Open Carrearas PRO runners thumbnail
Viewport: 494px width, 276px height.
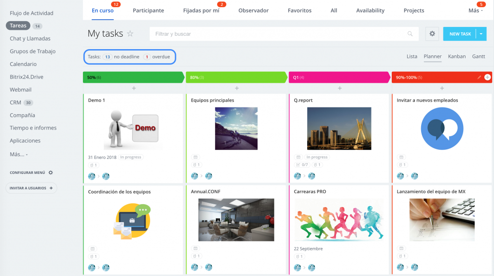(x=339, y=220)
